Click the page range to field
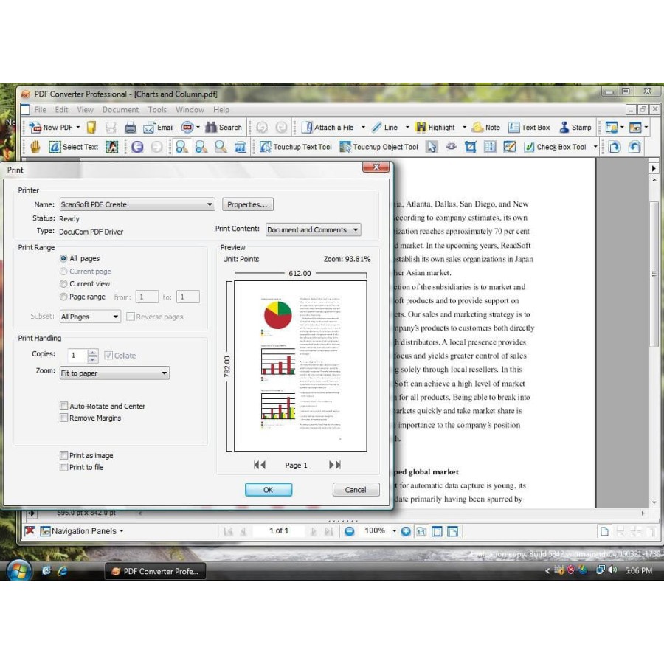 pyautogui.click(x=188, y=297)
